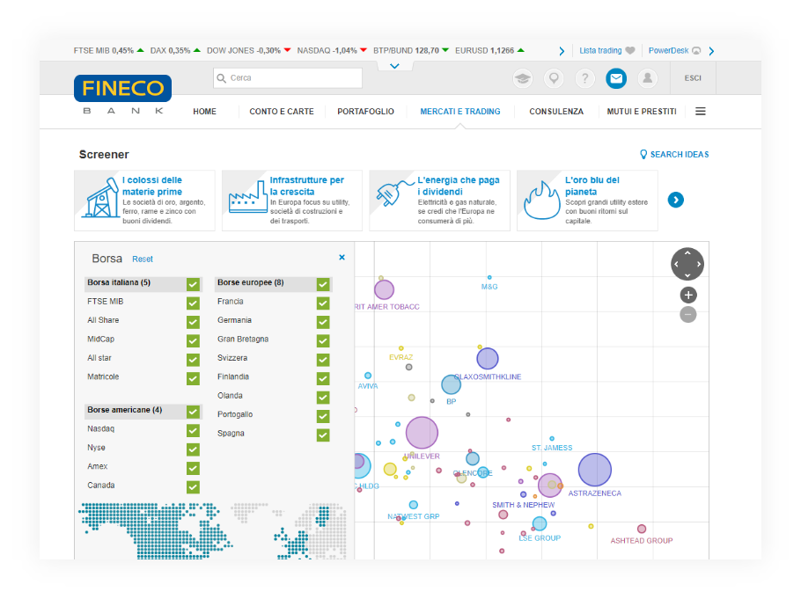
Task: Uncheck the Francia checkbox
Action: tap(323, 303)
